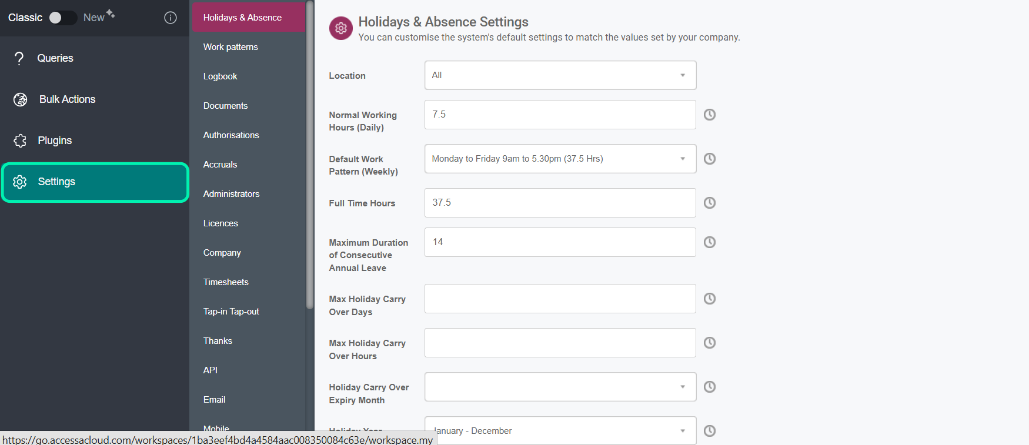Viewport: 1029px width, 445px height.
Task: Open the Licences settings link
Action: [x=220, y=223]
